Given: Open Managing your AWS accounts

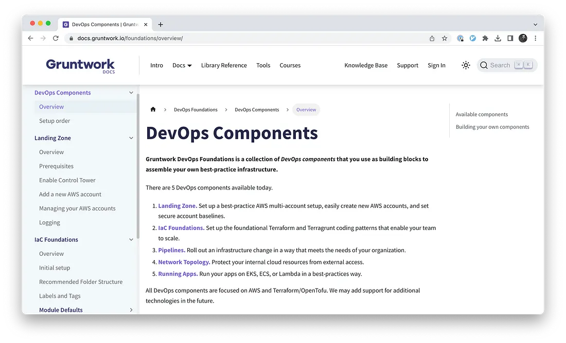Looking at the screenshot, I should click(x=77, y=208).
